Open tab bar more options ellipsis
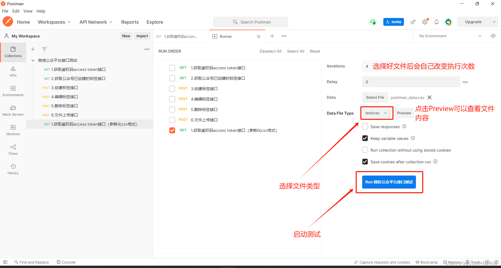 click(284, 36)
